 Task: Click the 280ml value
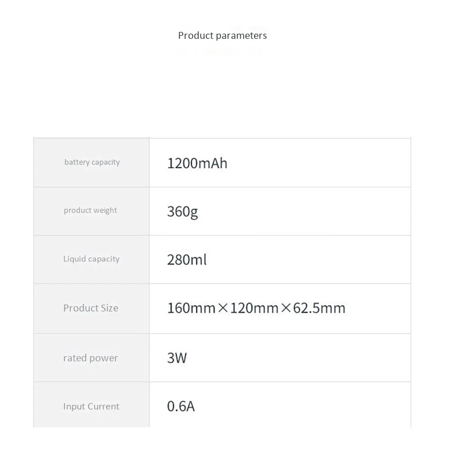pyautogui.click(x=187, y=260)
